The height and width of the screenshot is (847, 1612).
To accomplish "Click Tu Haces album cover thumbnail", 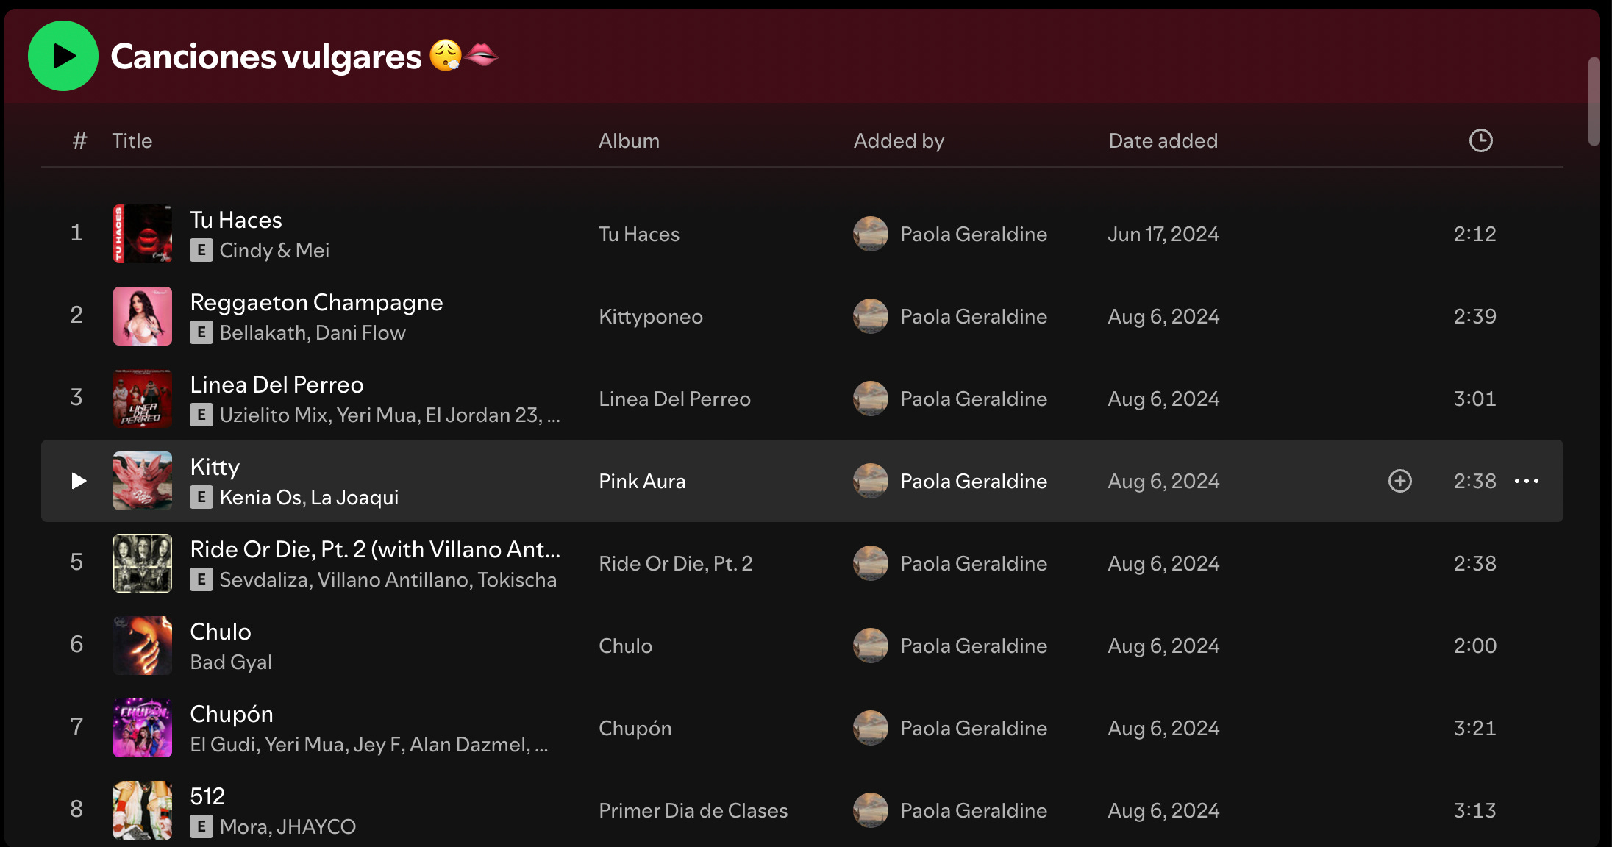I will (143, 234).
